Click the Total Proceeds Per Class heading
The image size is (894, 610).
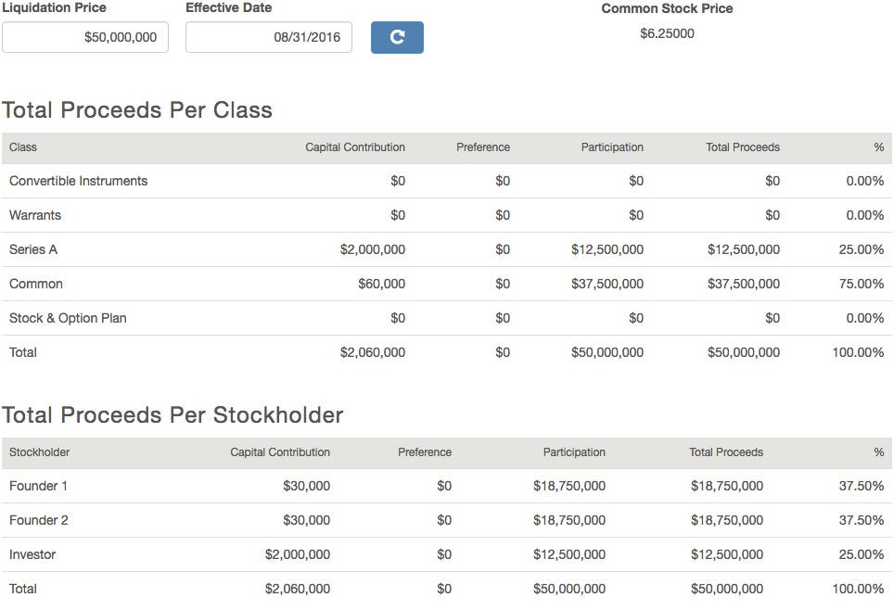[x=137, y=110]
